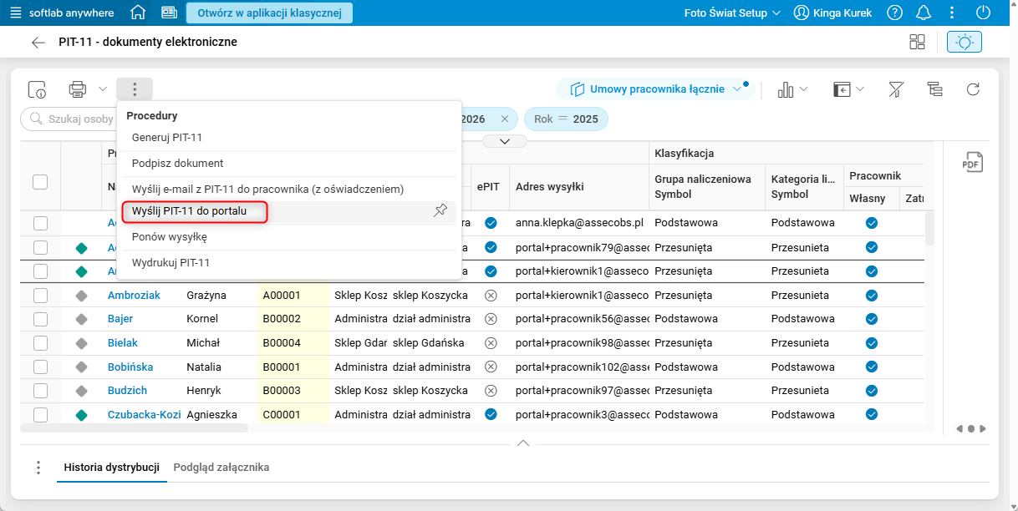The height and width of the screenshot is (511, 1018).
Task: Pin the Wyślij PIT-11 do portalu procedure
Action: [x=440, y=211]
